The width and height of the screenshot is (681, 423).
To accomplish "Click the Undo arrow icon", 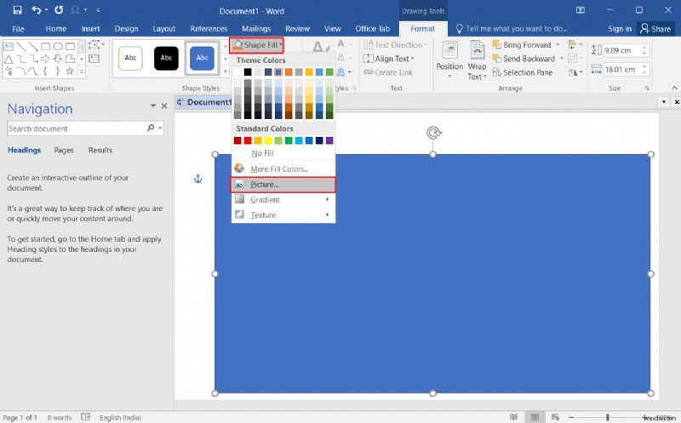I will tap(36, 10).
